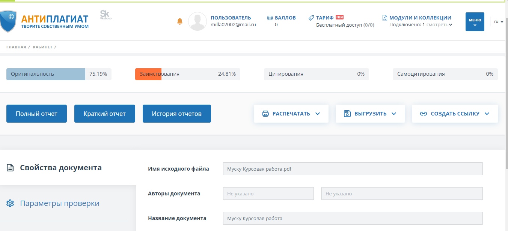Click the Тариф tag icon

tap(311, 18)
